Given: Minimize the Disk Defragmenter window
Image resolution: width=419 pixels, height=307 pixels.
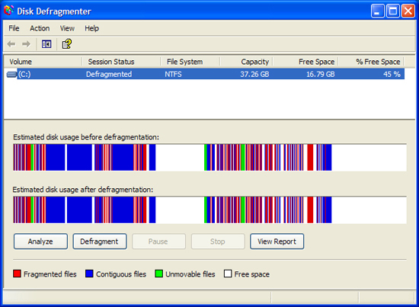Looking at the screenshot, I should pos(377,11).
